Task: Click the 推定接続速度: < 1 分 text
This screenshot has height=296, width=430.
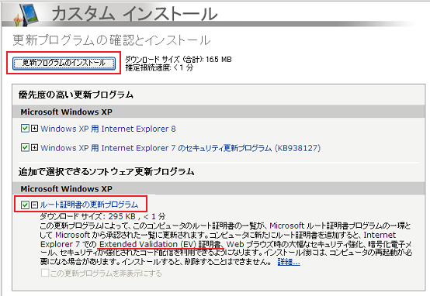Action: pyautogui.click(x=159, y=67)
